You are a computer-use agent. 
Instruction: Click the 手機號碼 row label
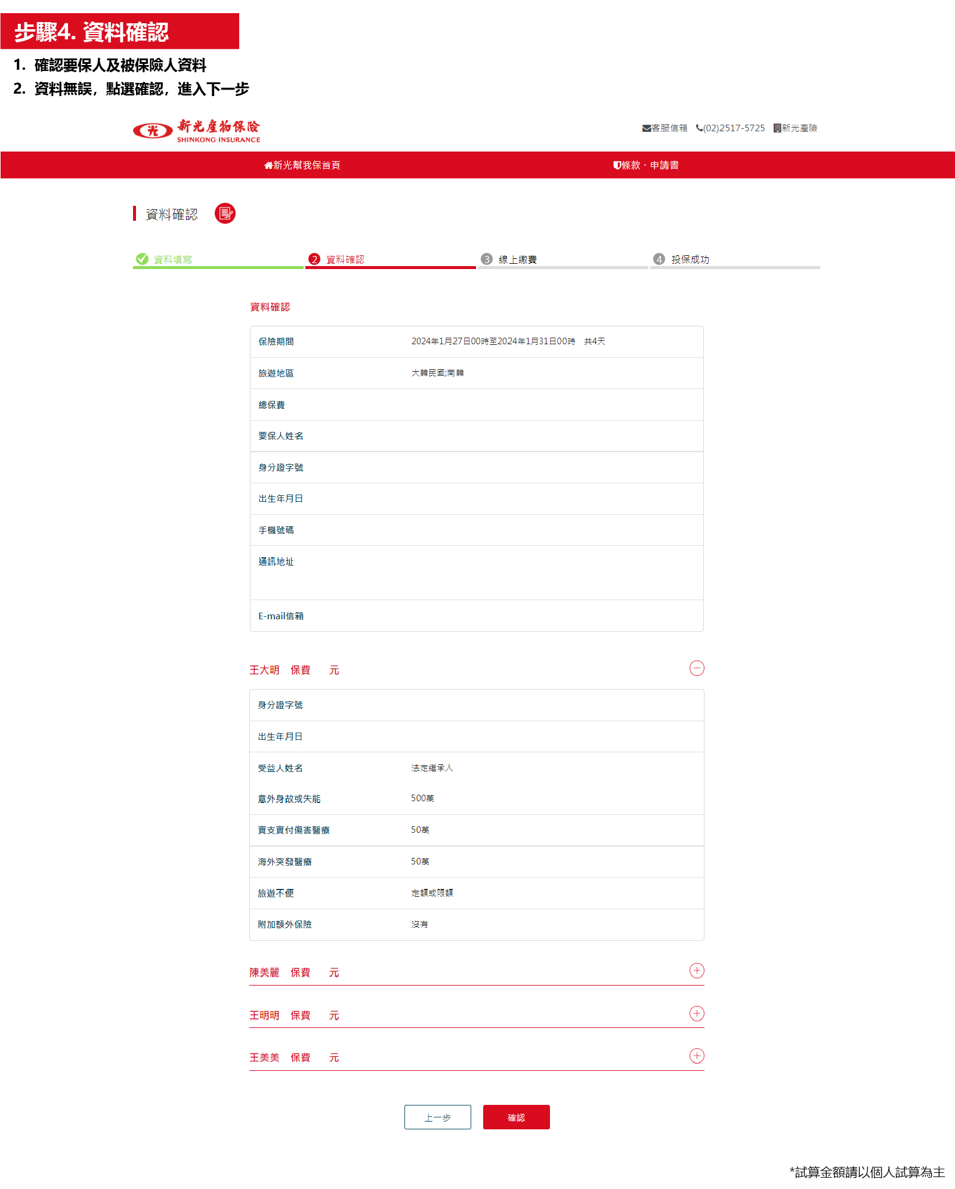tap(276, 530)
